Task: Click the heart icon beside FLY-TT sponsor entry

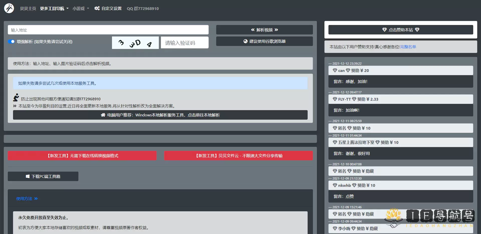Action: pyautogui.click(x=335, y=99)
